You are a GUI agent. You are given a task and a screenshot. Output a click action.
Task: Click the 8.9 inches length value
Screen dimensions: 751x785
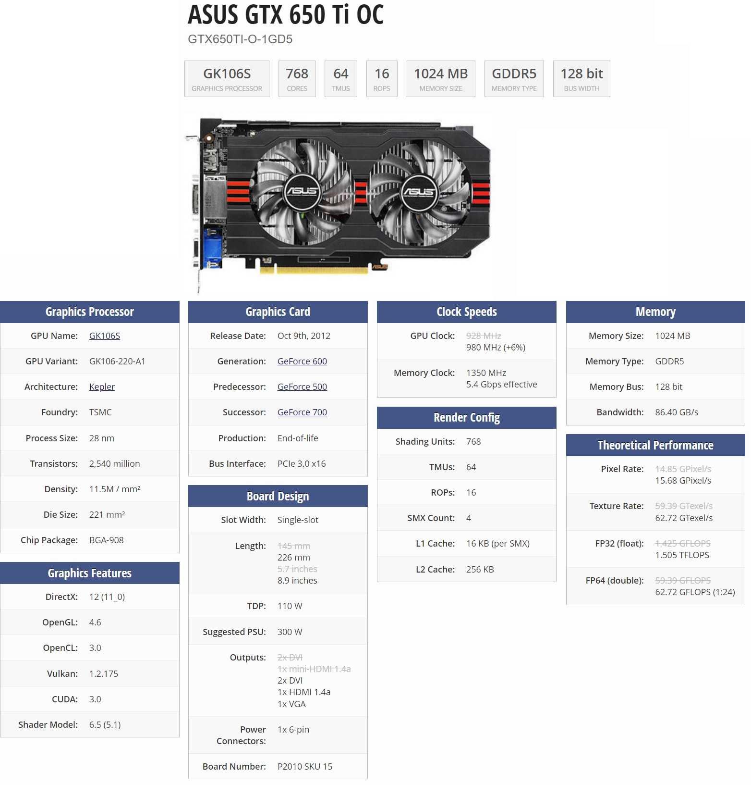click(x=297, y=580)
